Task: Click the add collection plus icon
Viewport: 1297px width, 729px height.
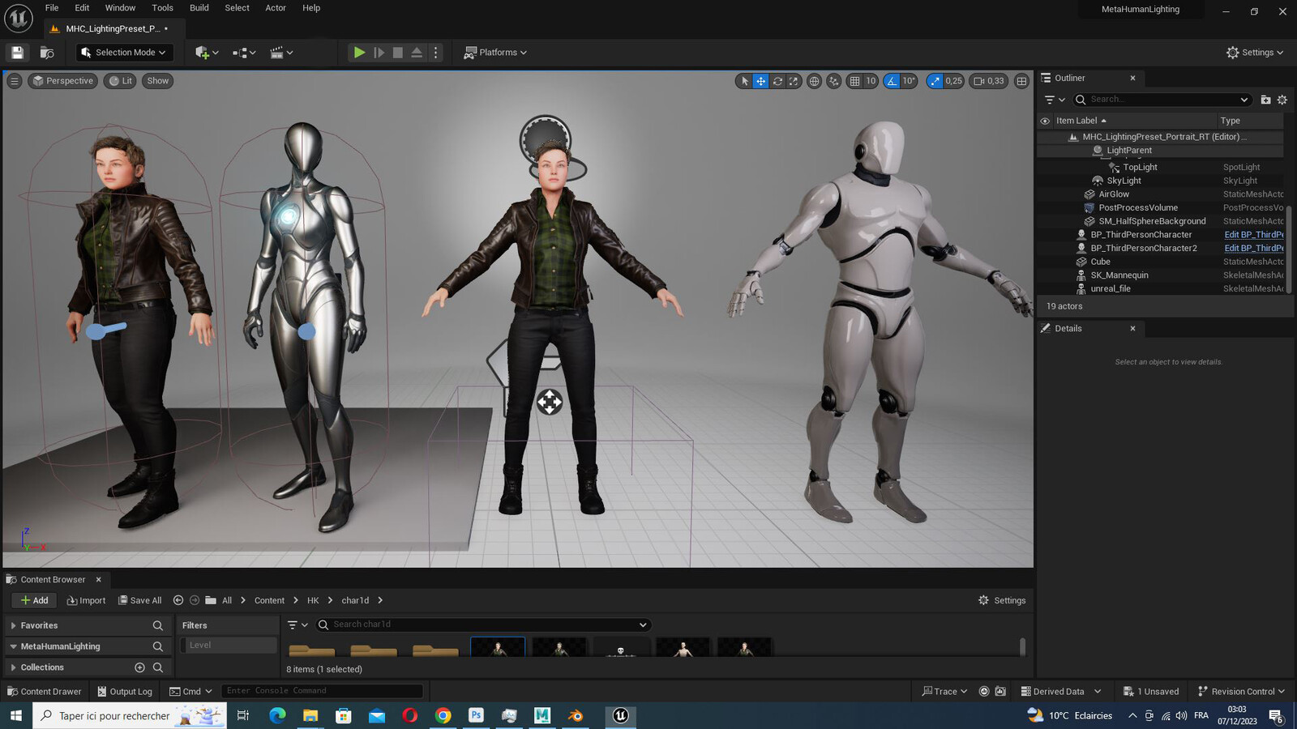Action: (139, 668)
